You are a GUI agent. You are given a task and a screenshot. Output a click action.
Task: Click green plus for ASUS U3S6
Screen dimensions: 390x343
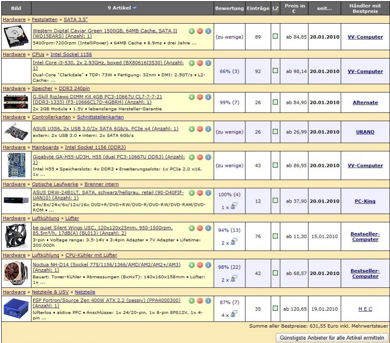(x=191, y=129)
